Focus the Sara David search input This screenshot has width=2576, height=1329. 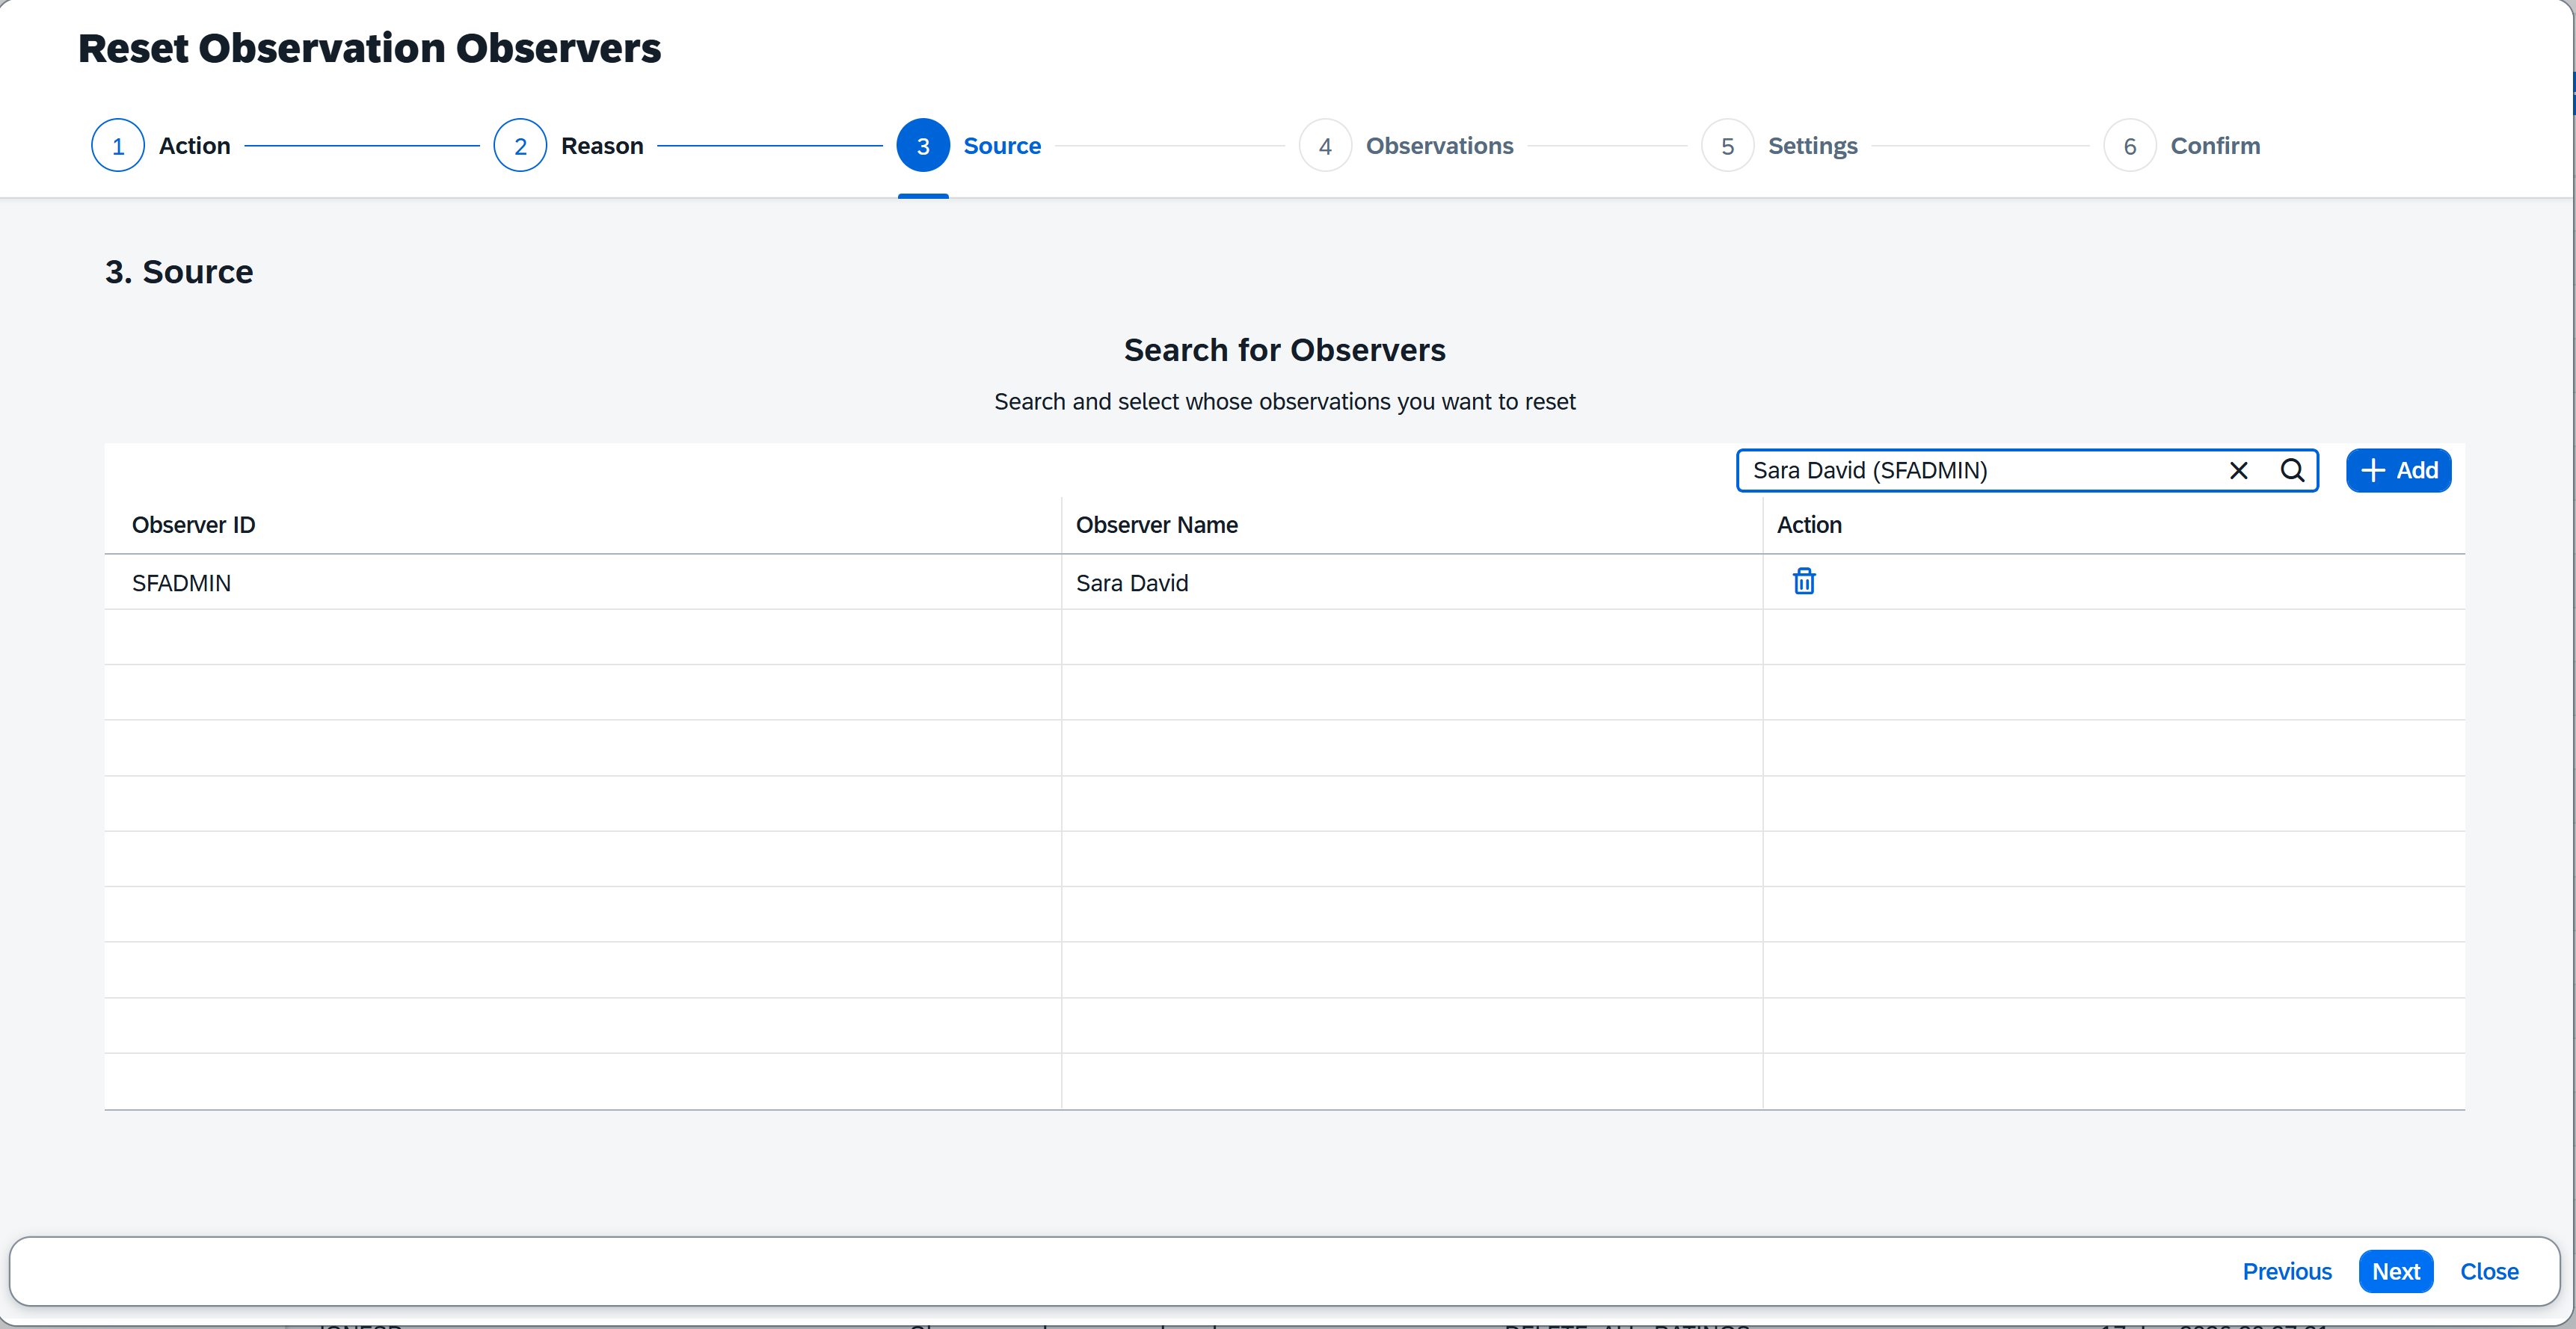coord(1980,471)
